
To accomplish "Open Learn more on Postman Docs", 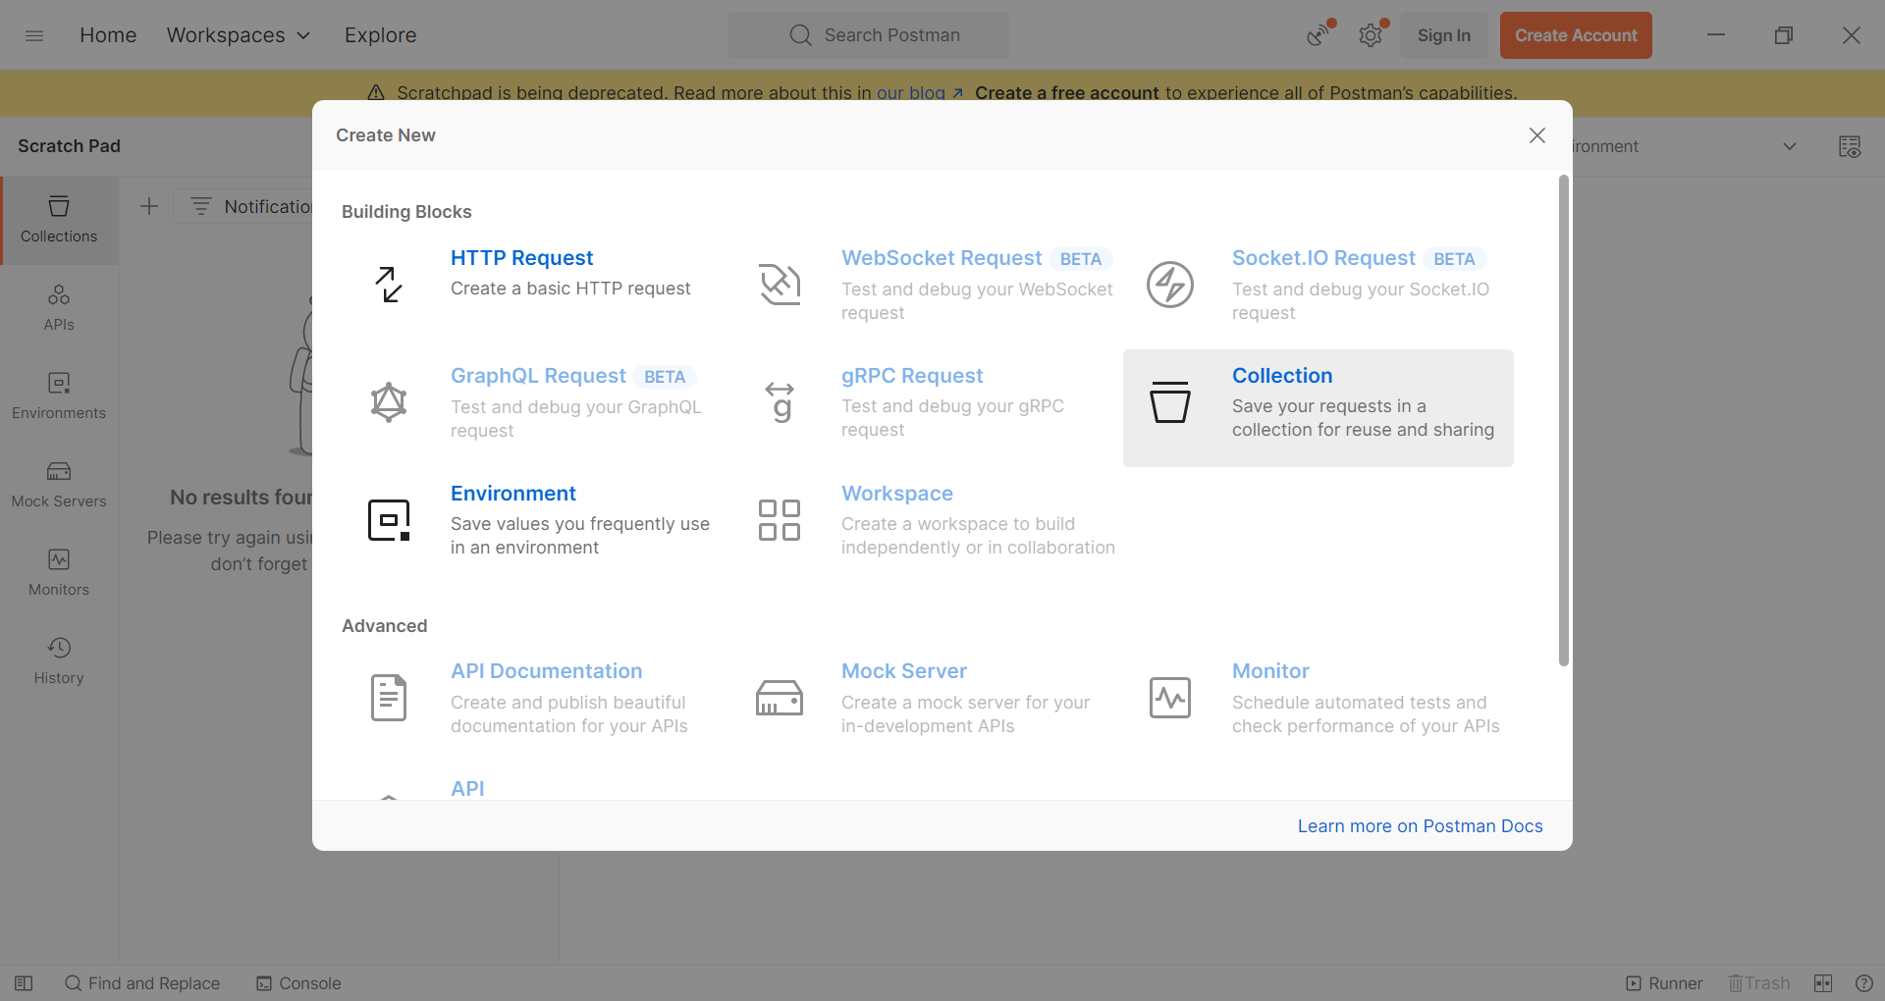I will click(x=1420, y=826).
